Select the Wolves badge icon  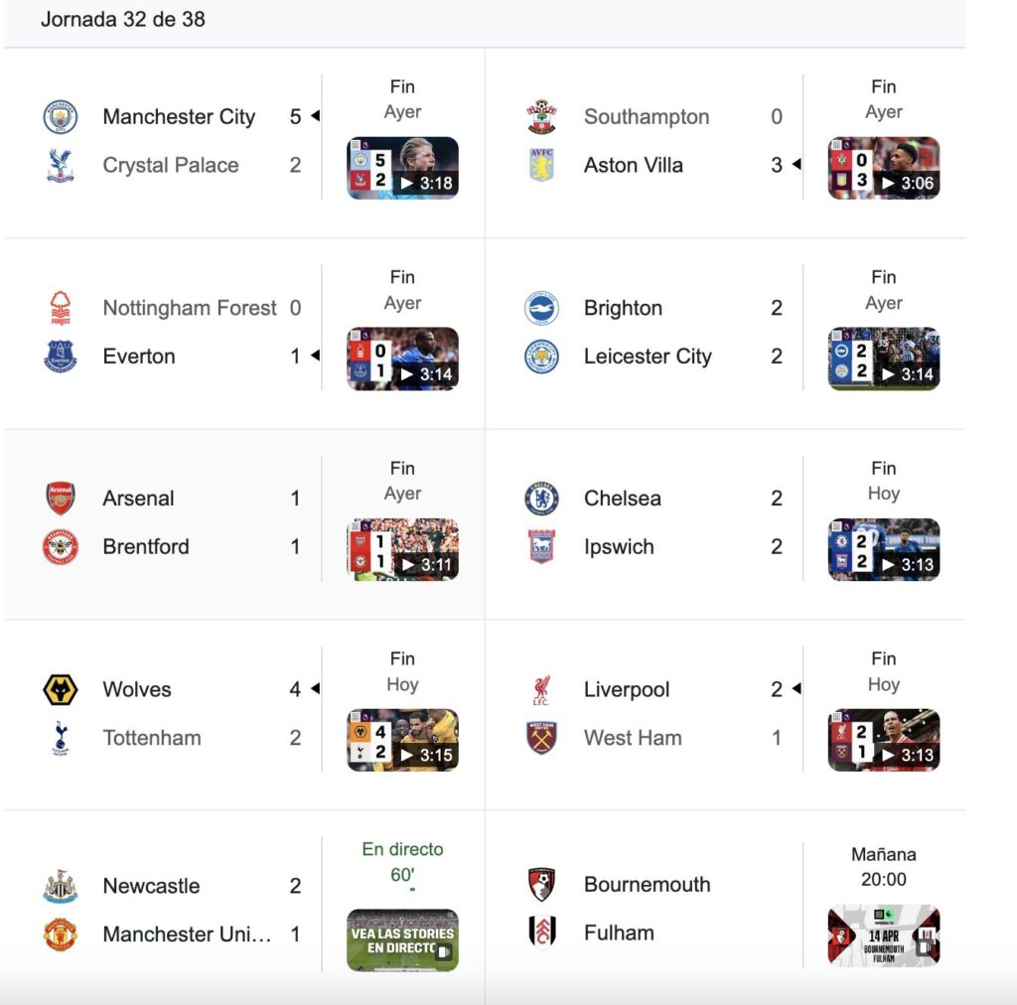pyautogui.click(x=61, y=689)
